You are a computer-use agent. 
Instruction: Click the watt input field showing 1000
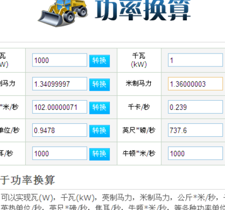coord(60,60)
